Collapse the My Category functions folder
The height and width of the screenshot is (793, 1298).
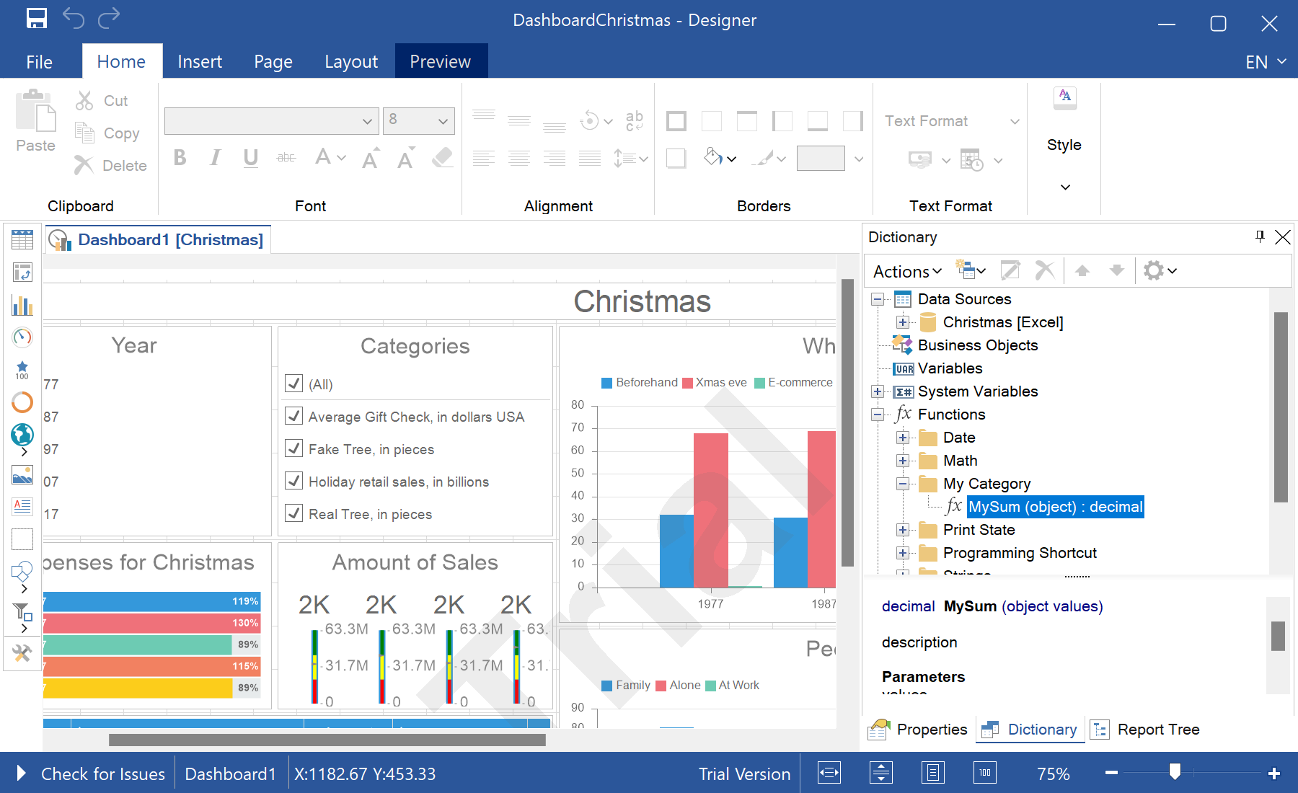pyautogui.click(x=902, y=484)
